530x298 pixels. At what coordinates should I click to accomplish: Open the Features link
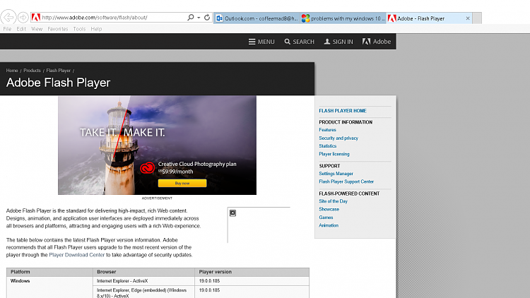327,130
